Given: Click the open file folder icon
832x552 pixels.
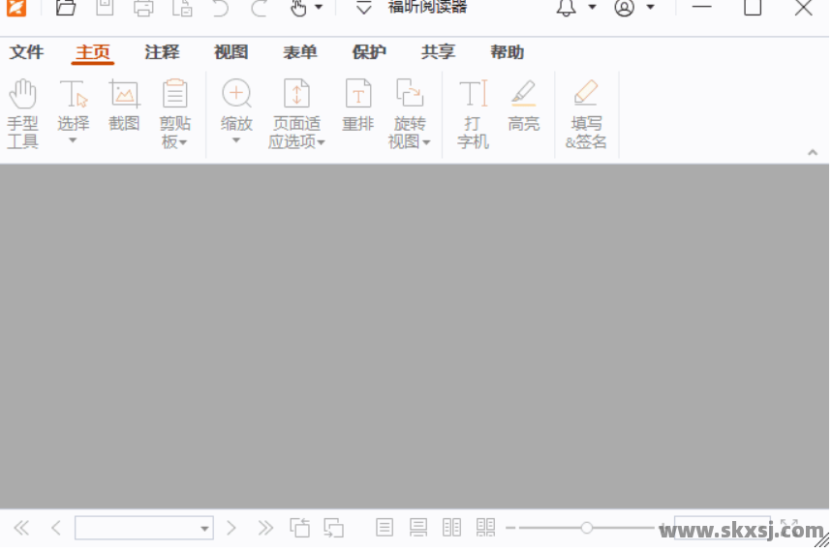Looking at the screenshot, I should pyautogui.click(x=66, y=9).
